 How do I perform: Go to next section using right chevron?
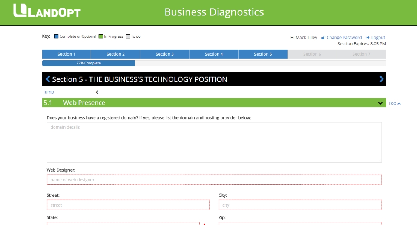coord(382,79)
